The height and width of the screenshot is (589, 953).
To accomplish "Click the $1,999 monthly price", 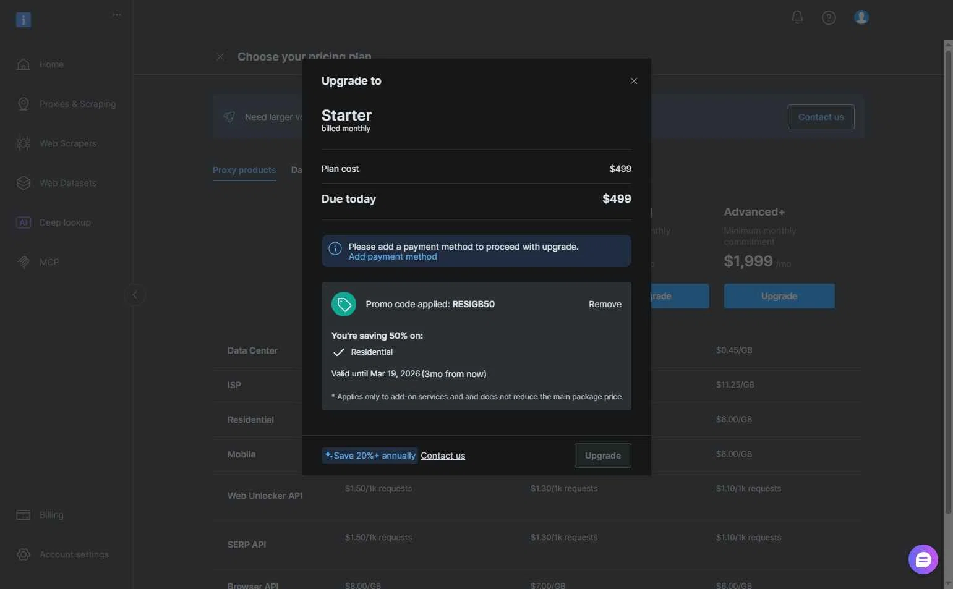I will coord(748,261).
